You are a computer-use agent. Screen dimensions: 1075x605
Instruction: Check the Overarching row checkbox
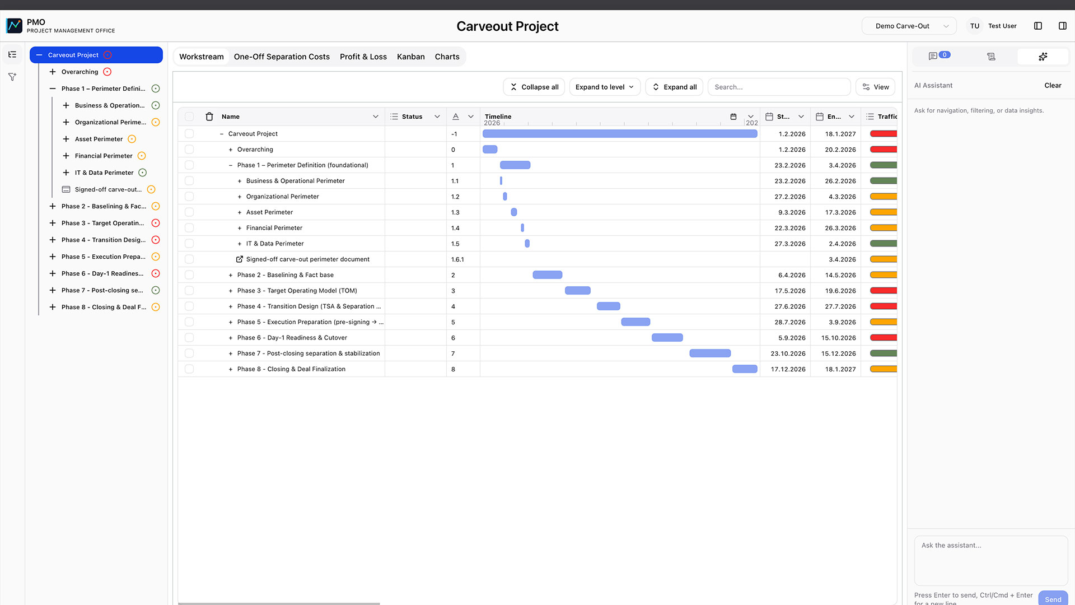click(189, 150)
